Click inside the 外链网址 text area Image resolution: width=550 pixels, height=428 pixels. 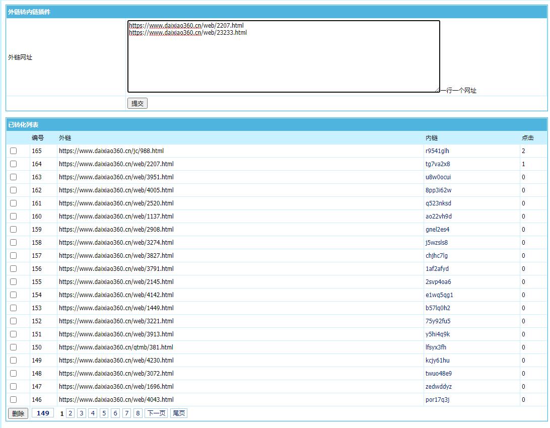284,56
